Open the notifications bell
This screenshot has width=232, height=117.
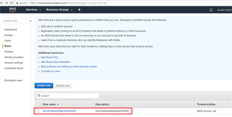211,10
